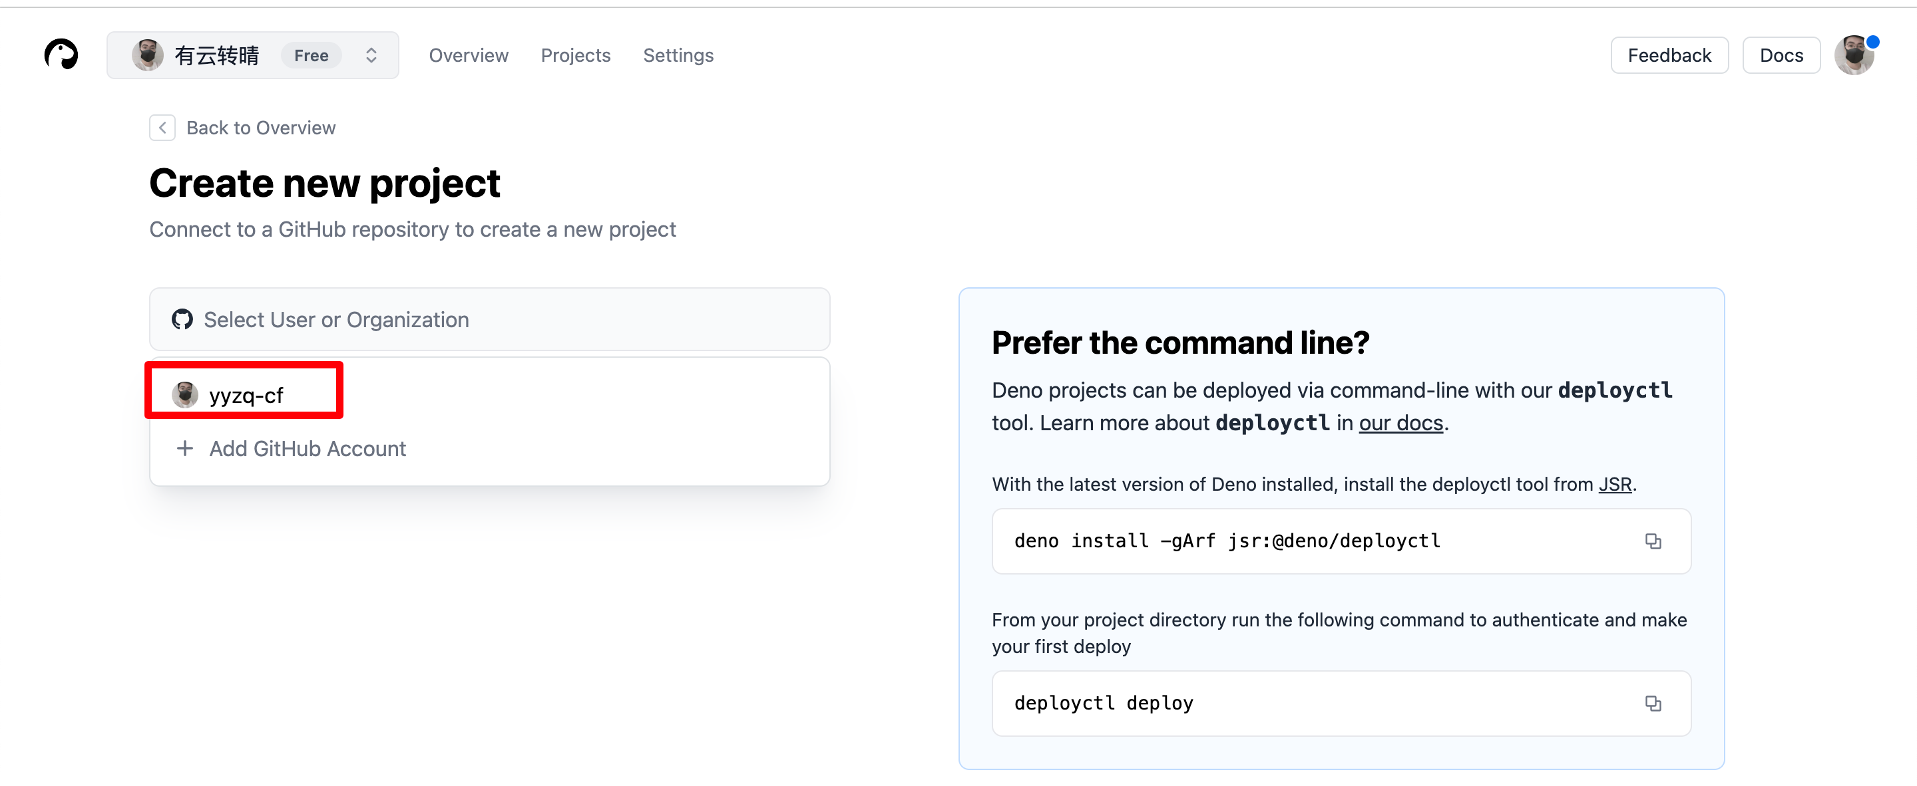
Task: Click the yyzq-cf avatar image
Action: (x=184, y=395)
